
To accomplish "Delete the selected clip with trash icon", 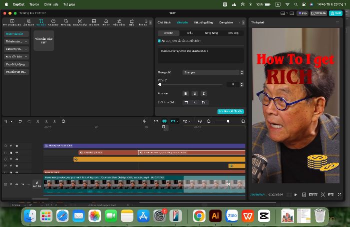I will click(63, 121).
